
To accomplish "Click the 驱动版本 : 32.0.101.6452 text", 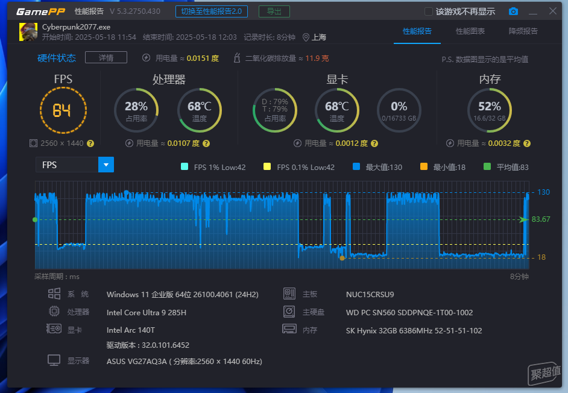I will [x=148, y=345].
